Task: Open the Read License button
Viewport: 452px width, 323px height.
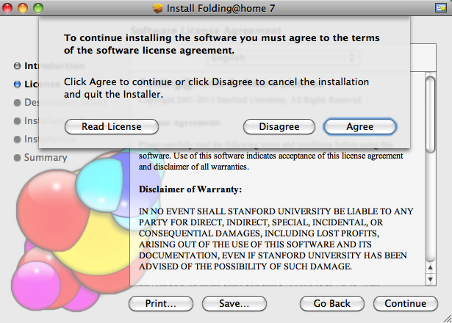Action: coord(112,126)
